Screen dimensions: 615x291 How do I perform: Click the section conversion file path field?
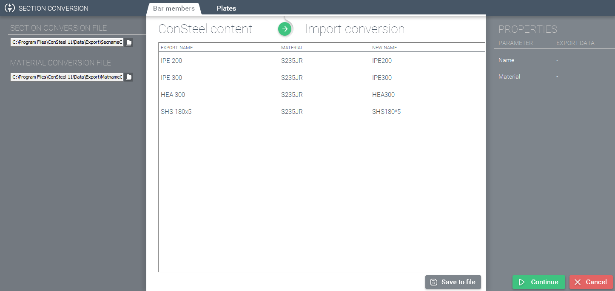[x=67, y=42]
